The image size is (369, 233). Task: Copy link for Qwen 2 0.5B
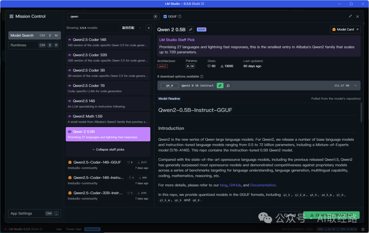coord(191,30)
